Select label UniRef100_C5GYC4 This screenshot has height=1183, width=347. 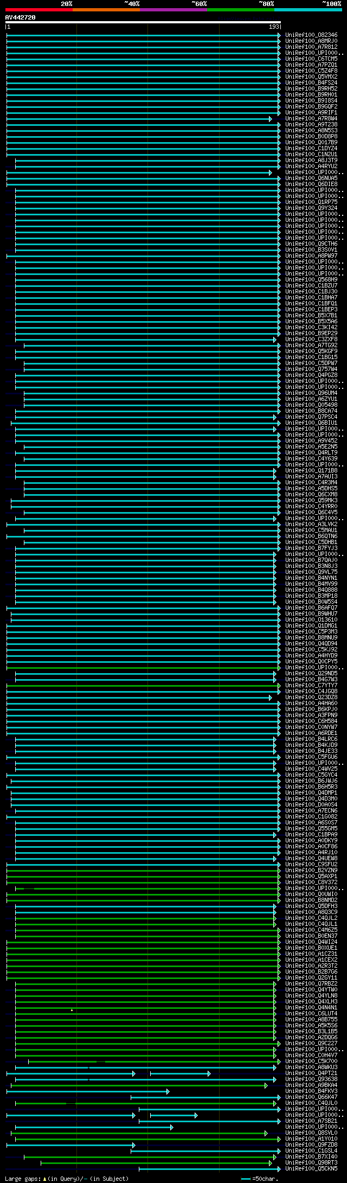(311, 775)
